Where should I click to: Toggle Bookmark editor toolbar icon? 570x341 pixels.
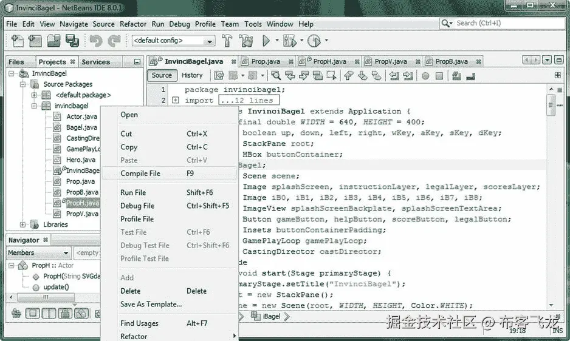[376, 75]
